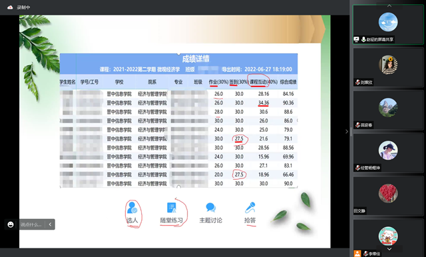The width and height of the screenshot is (426, 257).
Task: Click the 28.16 interaction score cell
Action: 264,94
